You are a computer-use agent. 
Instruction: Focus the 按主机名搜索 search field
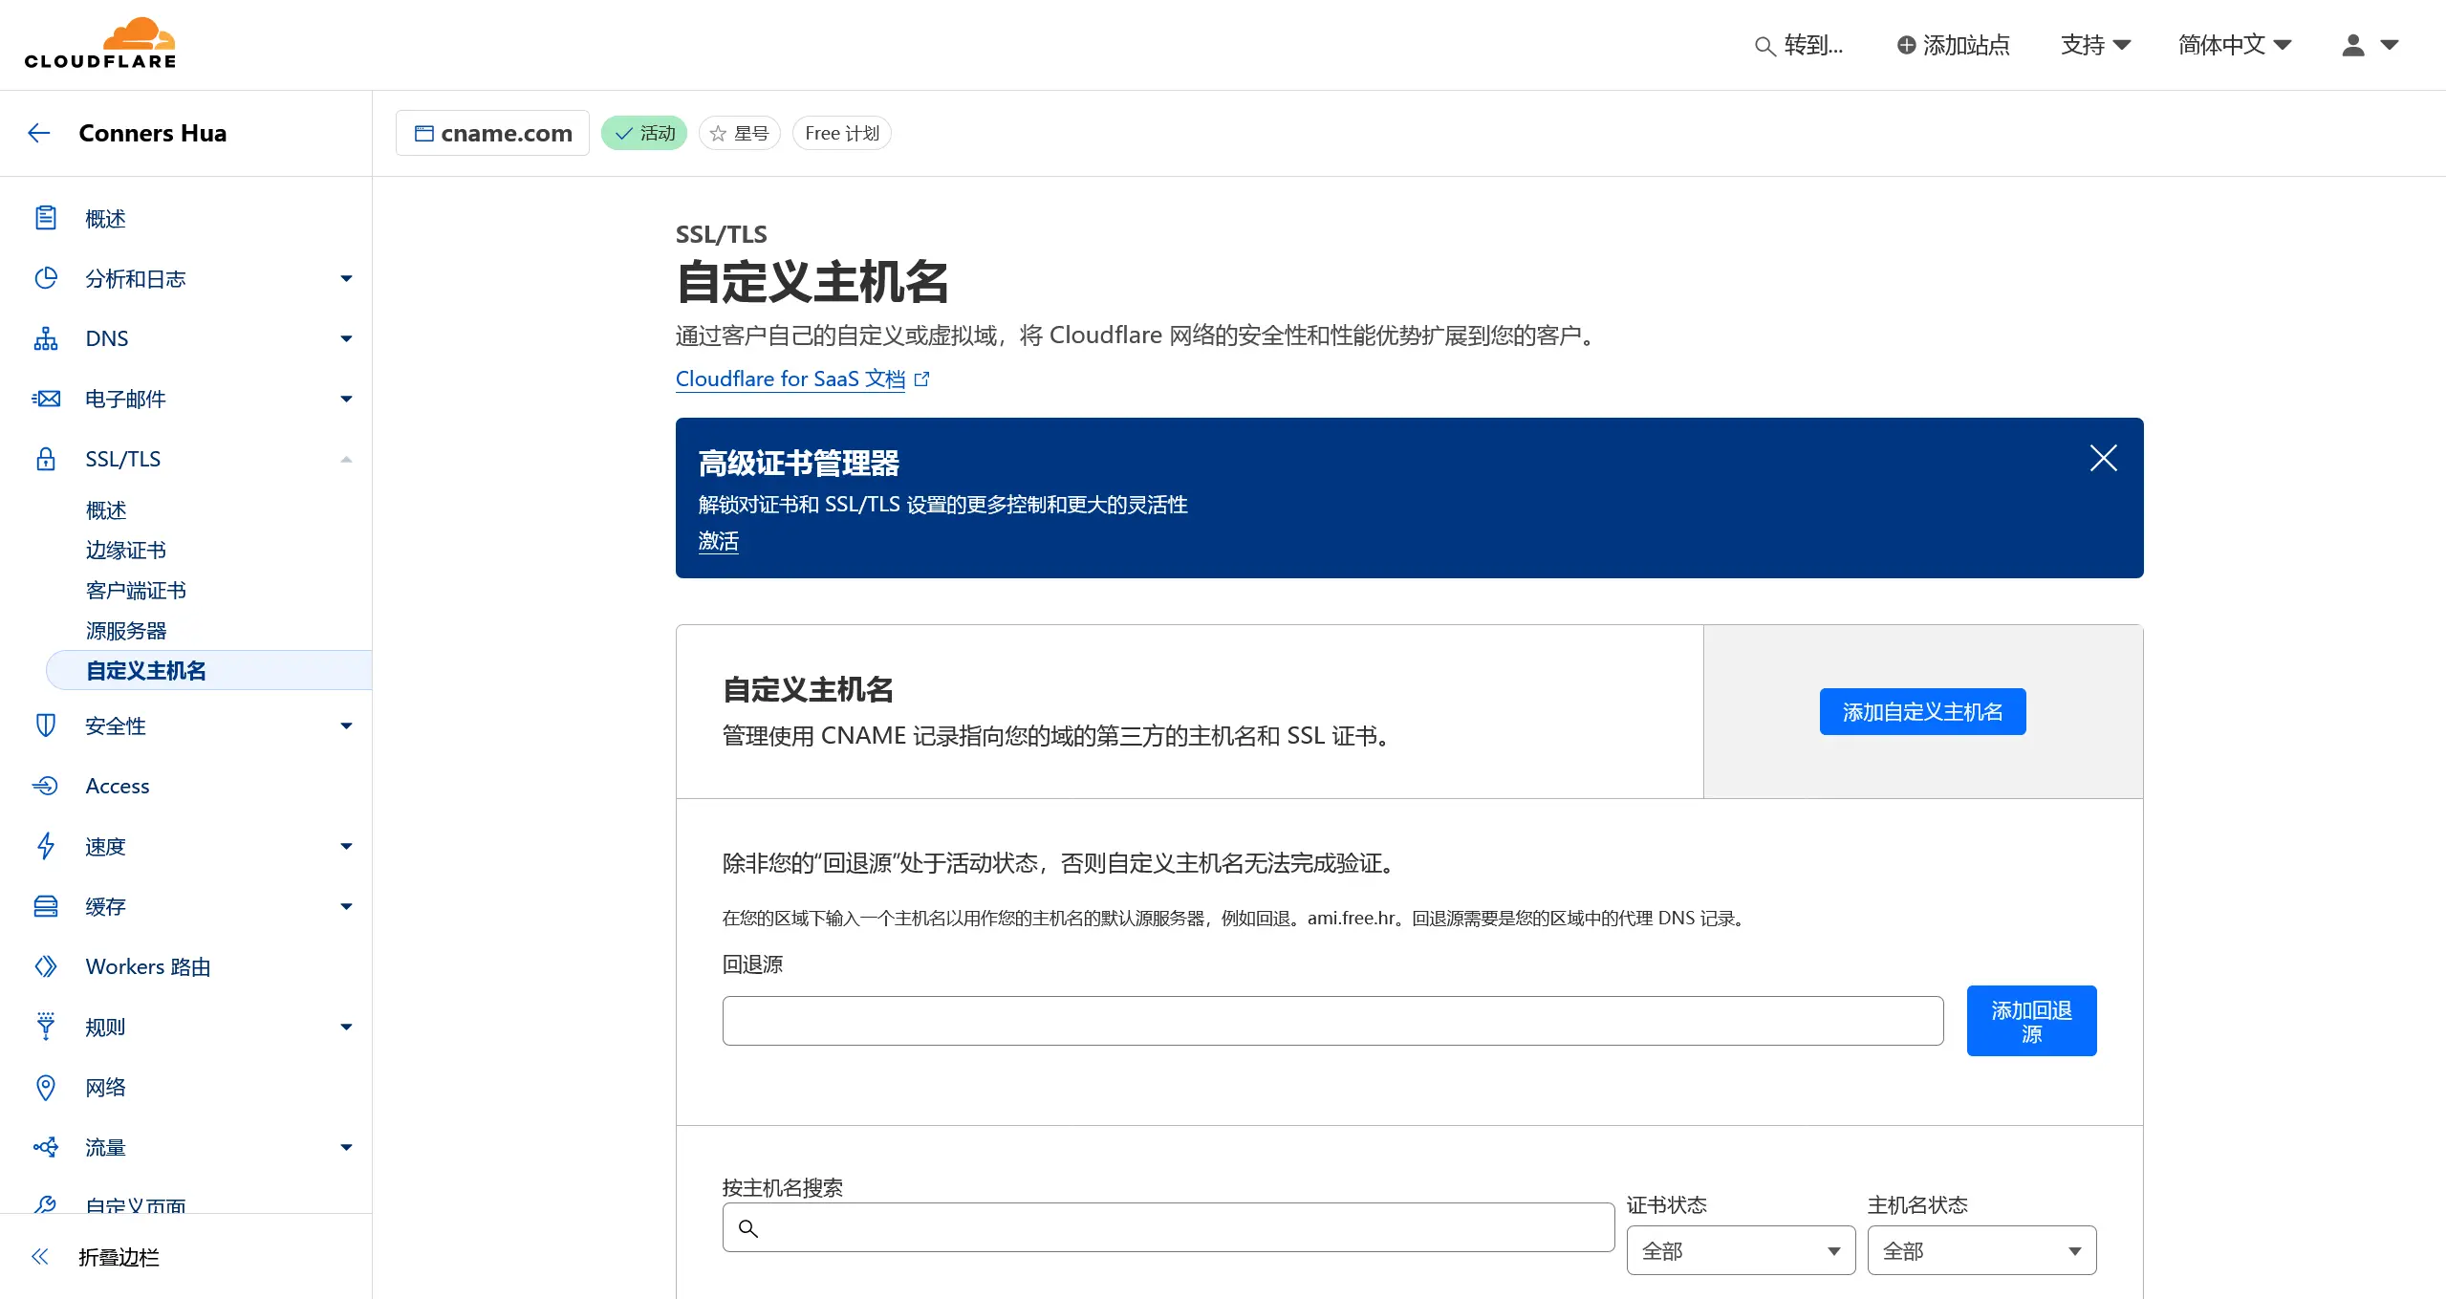[1168, 1227]
